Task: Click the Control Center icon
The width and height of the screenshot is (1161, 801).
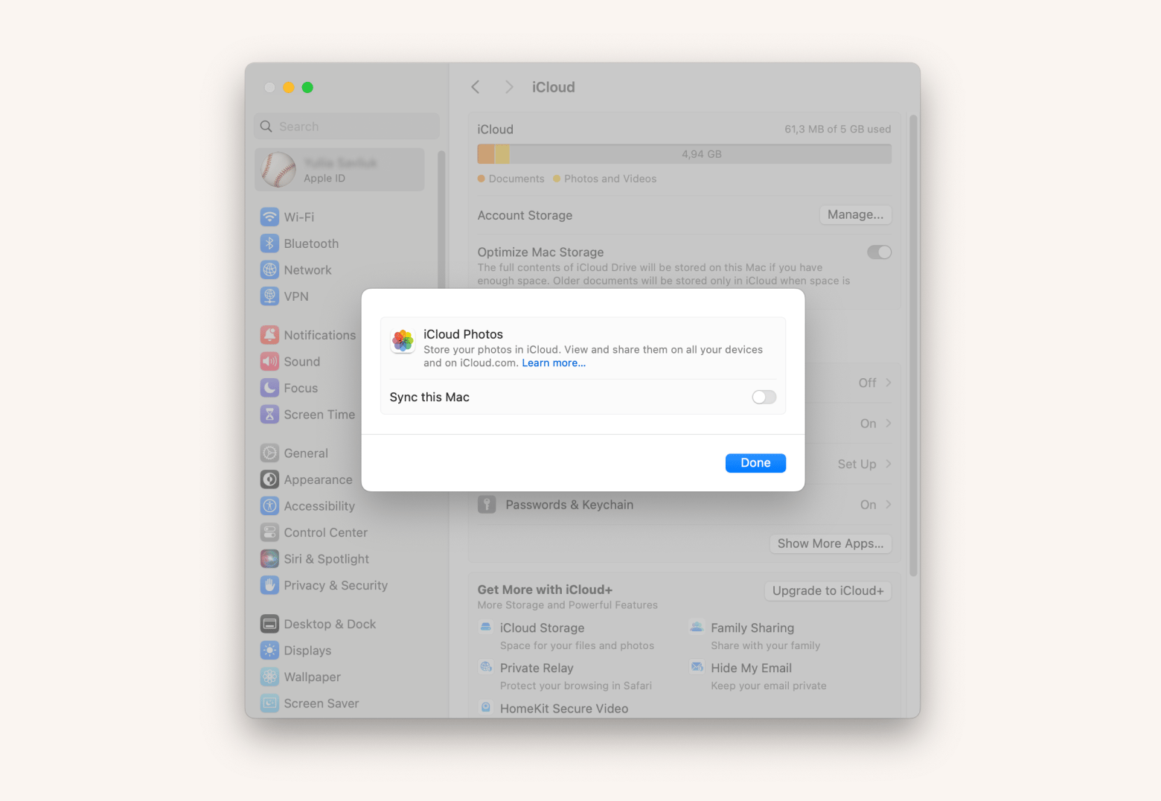Action: coord(269,532)
